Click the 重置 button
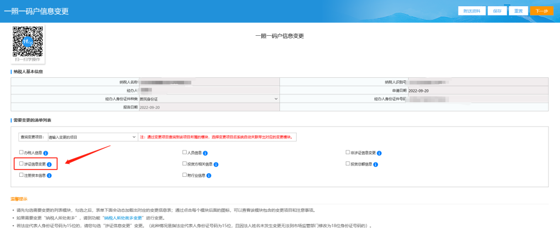560x237 pixels. point(518,11)
